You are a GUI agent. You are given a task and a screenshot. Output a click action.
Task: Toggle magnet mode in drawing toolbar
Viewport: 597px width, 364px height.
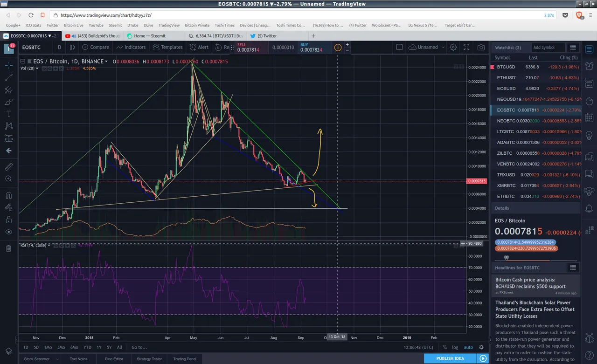tap(8, 195)
